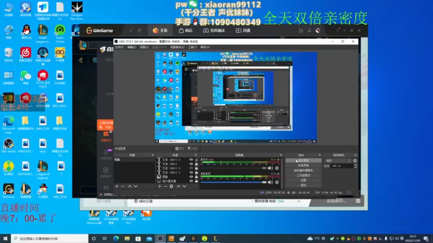Collapse League client back arrow in WeGame
This screenshot has height=243, width=433.
coord(81,60)
